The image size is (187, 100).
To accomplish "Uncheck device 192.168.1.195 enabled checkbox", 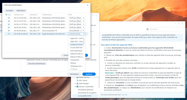I will (9, 21).
